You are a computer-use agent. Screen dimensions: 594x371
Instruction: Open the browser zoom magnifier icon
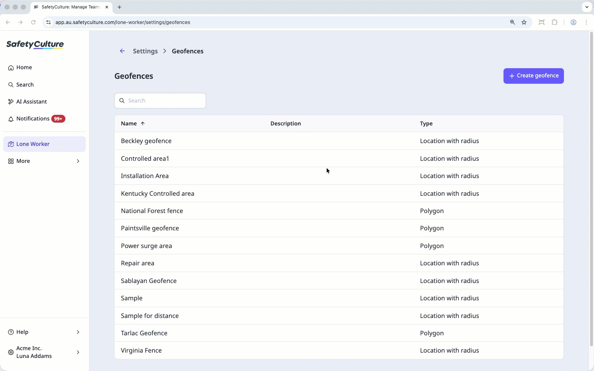512,22
